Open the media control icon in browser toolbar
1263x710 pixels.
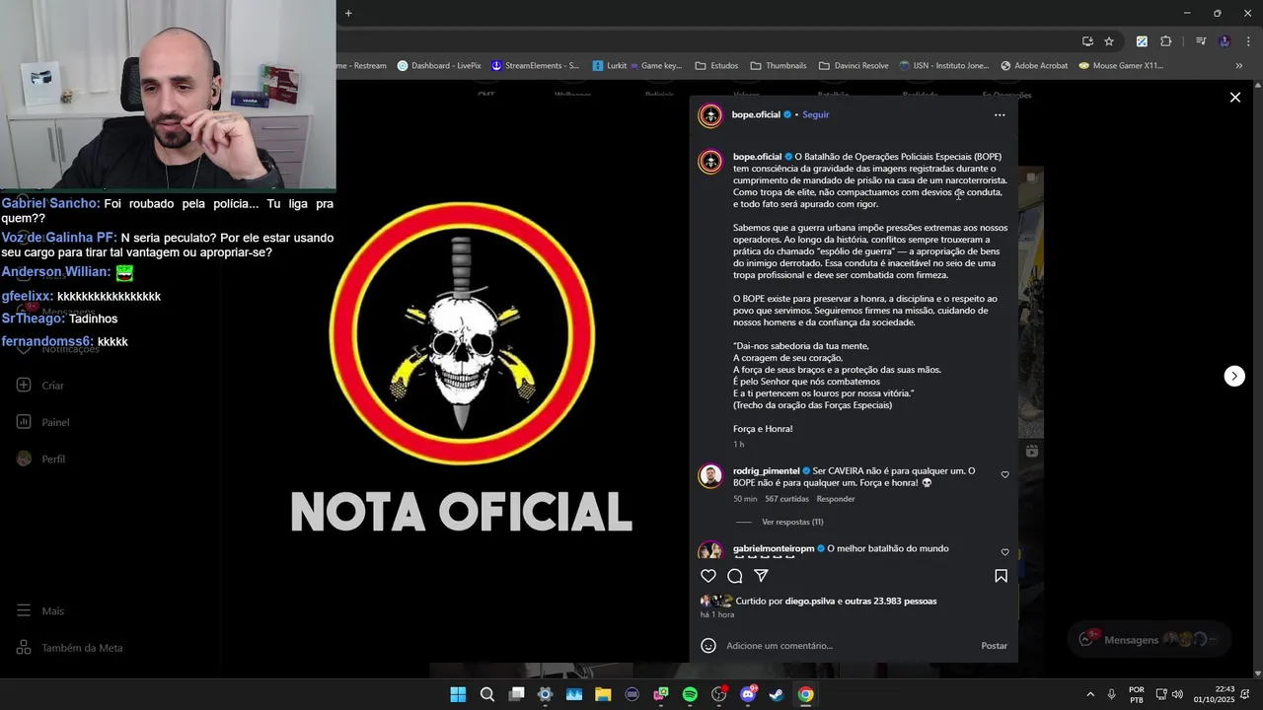click(x=1201, y=41)
